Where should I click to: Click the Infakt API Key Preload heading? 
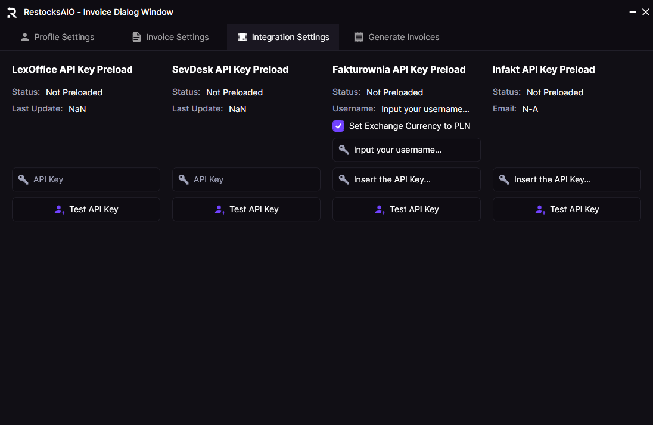click(x=544, y=70)
